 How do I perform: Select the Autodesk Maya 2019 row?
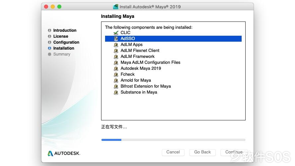173,68
